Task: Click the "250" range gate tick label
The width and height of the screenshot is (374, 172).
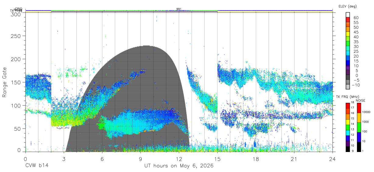Action: [16, 36]
